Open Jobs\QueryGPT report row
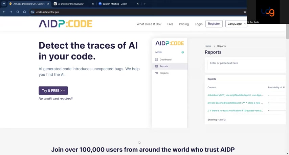This screenshot has height=155, width=289. click(236, 95)
